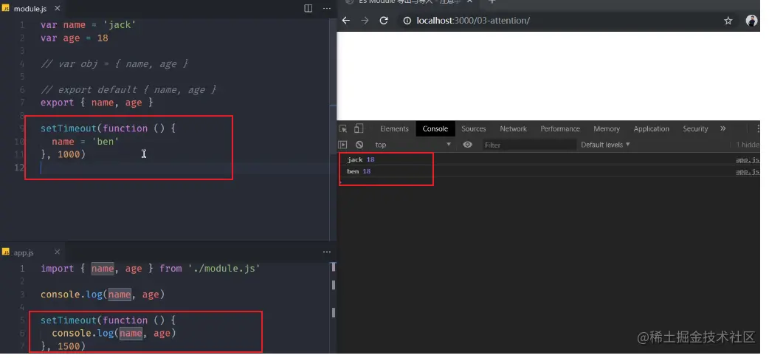
Task: Toggle the device toolbar icon in DevTools
Action: [x=359, y=129]
